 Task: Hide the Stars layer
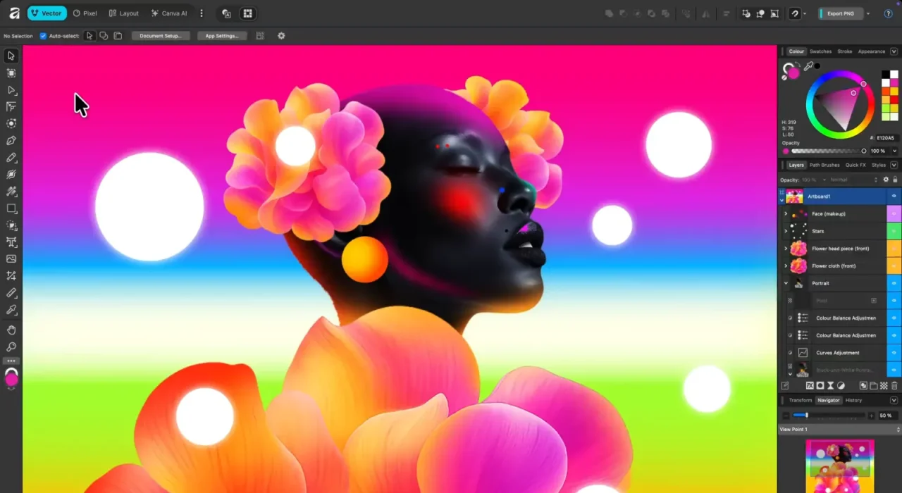tap(894, 231)
